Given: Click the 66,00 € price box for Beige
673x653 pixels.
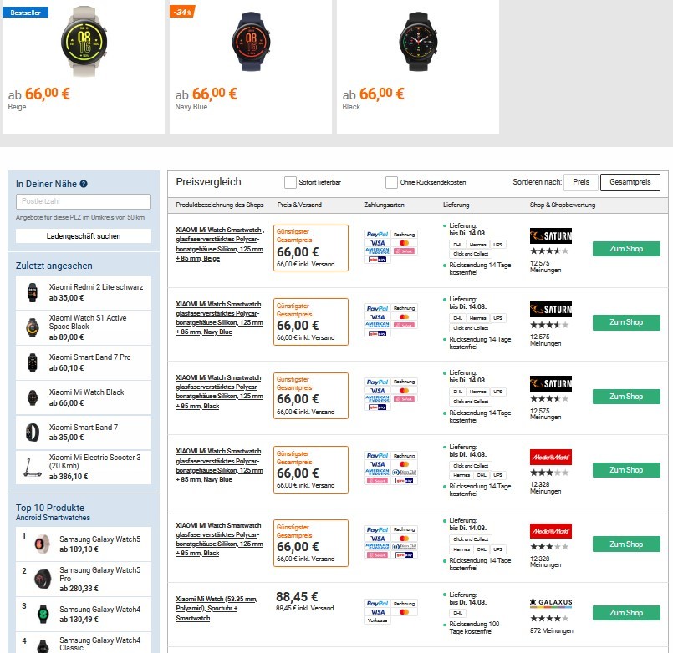Looking at the screenshot, I should 311,248.
